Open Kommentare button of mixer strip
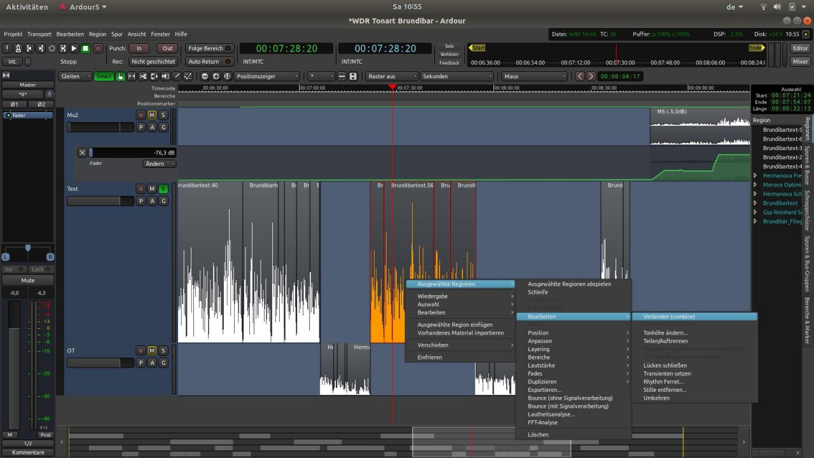This screenshot has width=814, height=458. (28, 452)
